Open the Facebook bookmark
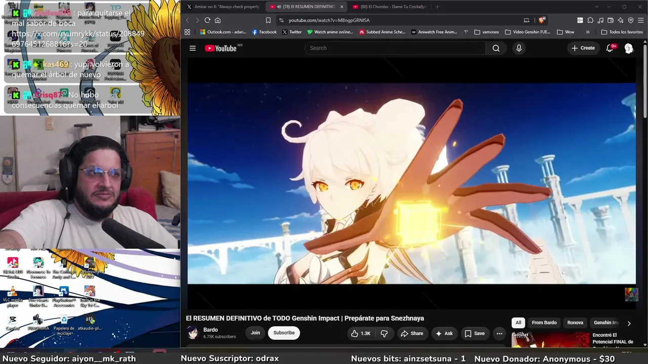This screenshot has height=364, width=648. (x=264, y=32)
